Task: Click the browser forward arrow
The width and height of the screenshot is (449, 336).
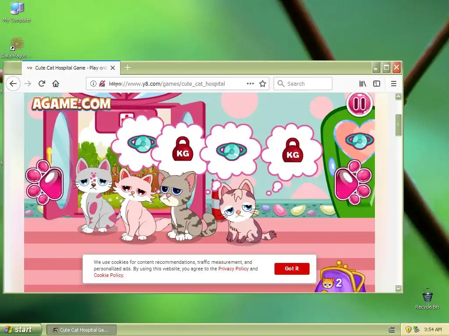Action: point(28,84)
